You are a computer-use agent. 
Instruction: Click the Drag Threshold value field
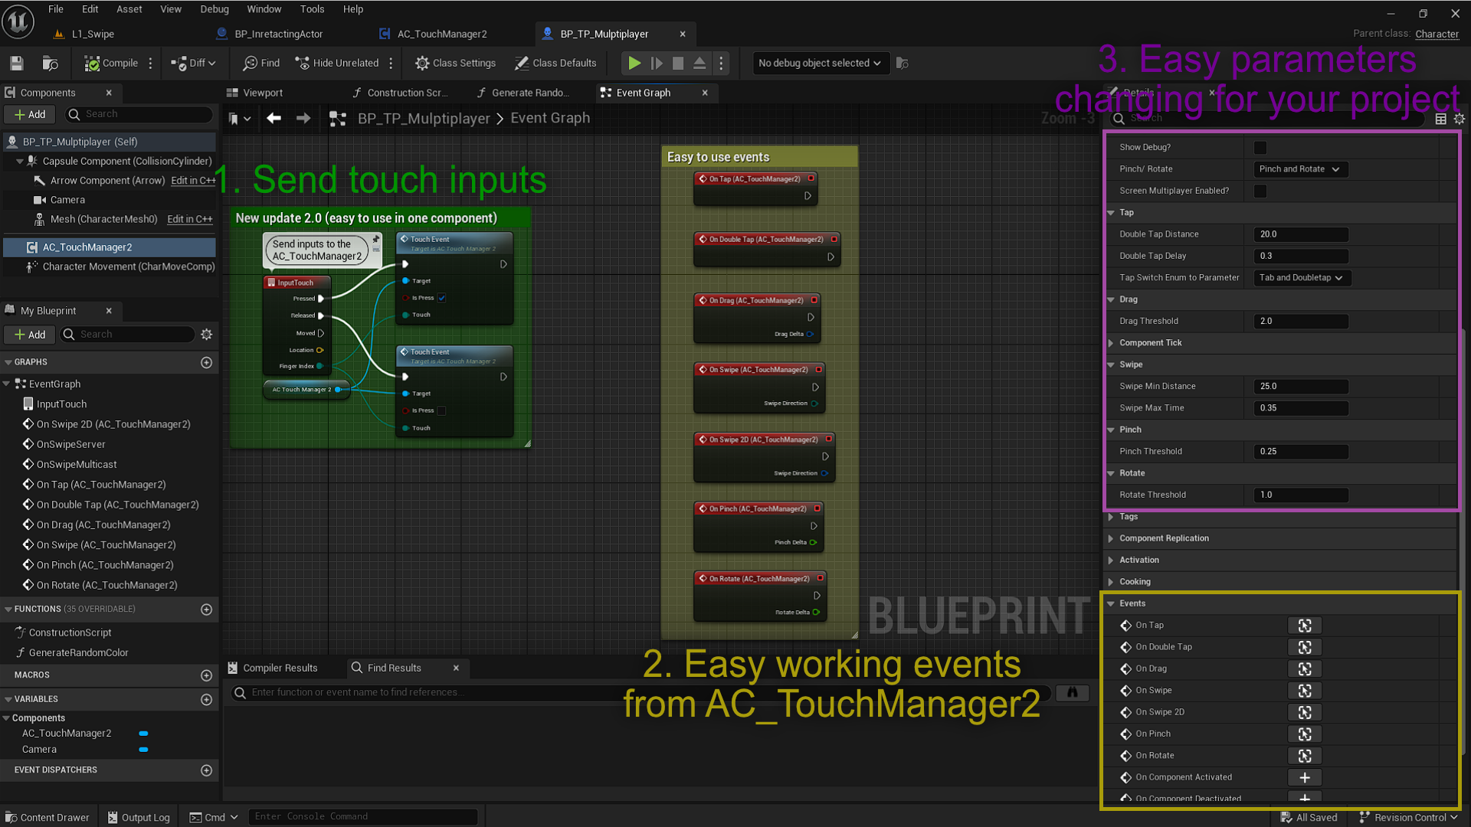tap(1300, 321)
